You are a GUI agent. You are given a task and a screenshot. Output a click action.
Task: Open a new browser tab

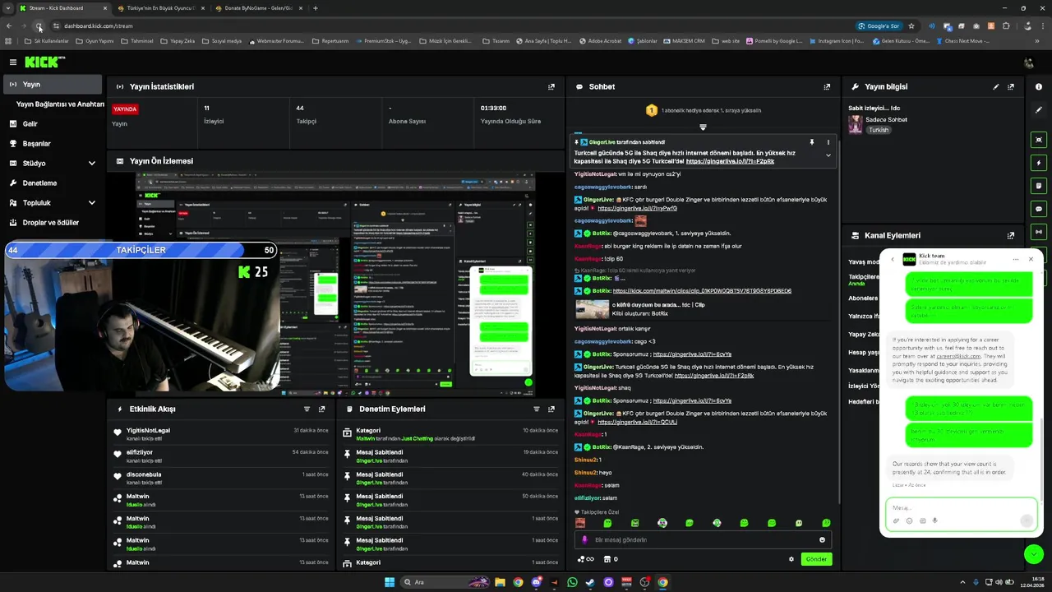point(316,8)
